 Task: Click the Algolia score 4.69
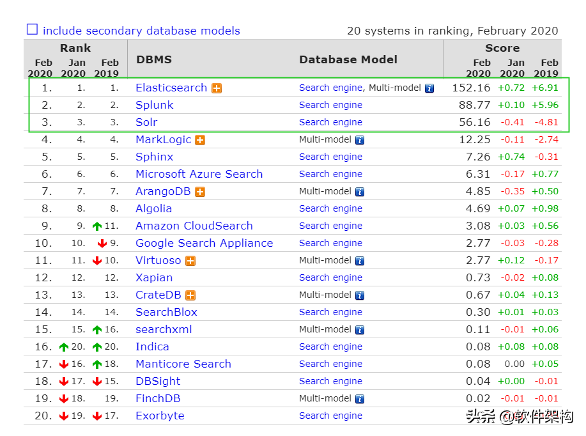477,208
